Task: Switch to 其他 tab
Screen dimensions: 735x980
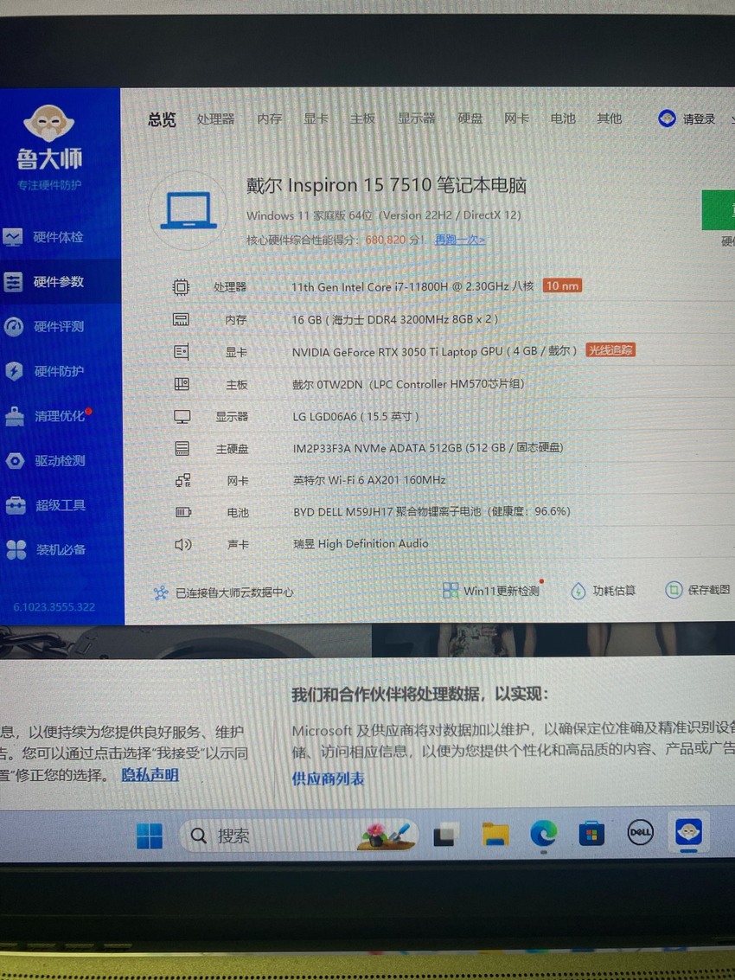Action: 609,118
